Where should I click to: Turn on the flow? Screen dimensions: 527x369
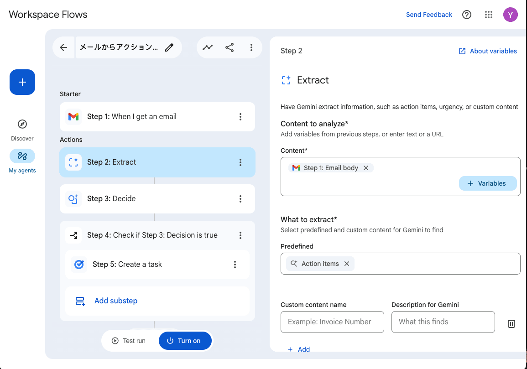[185, 341]
